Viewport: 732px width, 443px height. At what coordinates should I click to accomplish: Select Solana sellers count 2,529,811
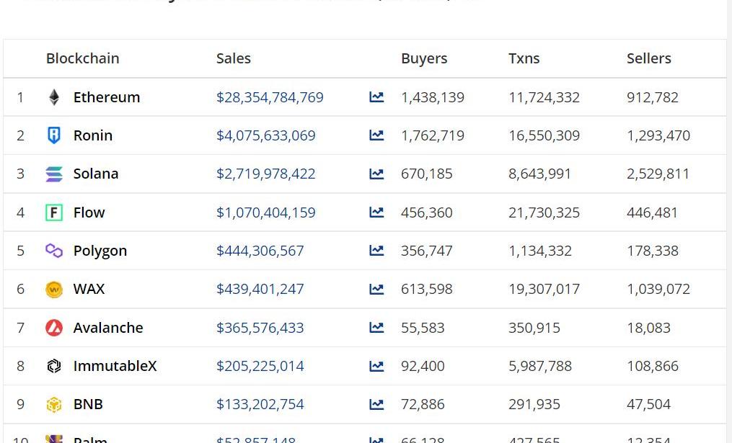[658, 174]
